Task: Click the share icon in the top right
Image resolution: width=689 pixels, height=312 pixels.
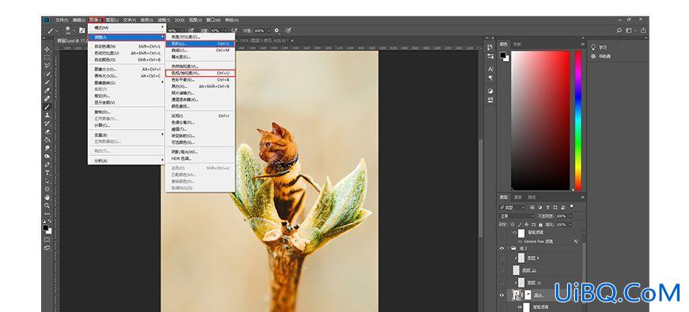Action: pyautogui.click(x=643, y=31)
